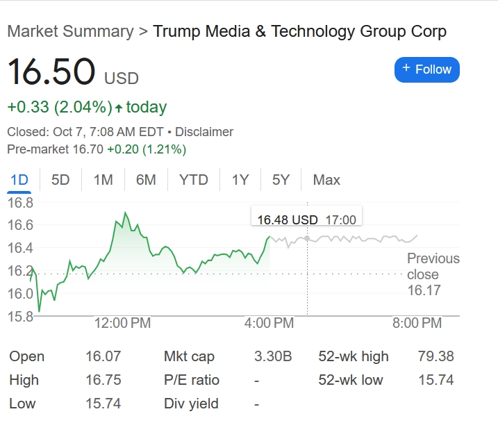Go to Market Summary breadcrumb
The image size is (498, 423).
(x=69, y=31)
